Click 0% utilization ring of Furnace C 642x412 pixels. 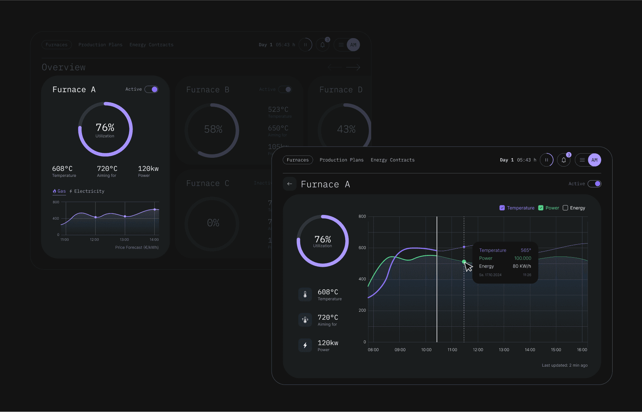[x=212, y=224]
